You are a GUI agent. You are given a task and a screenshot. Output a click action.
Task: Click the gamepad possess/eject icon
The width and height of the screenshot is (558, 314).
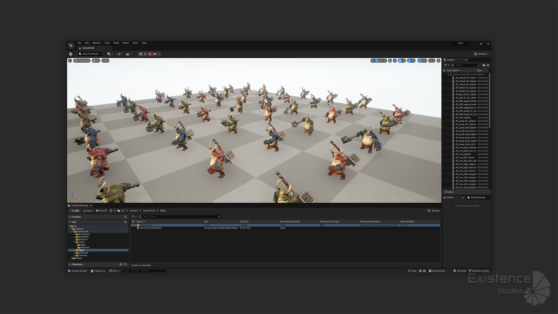[155, 54]
